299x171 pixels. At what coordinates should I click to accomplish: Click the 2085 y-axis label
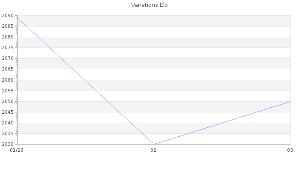pyautogui.click(x=8, y=27)
